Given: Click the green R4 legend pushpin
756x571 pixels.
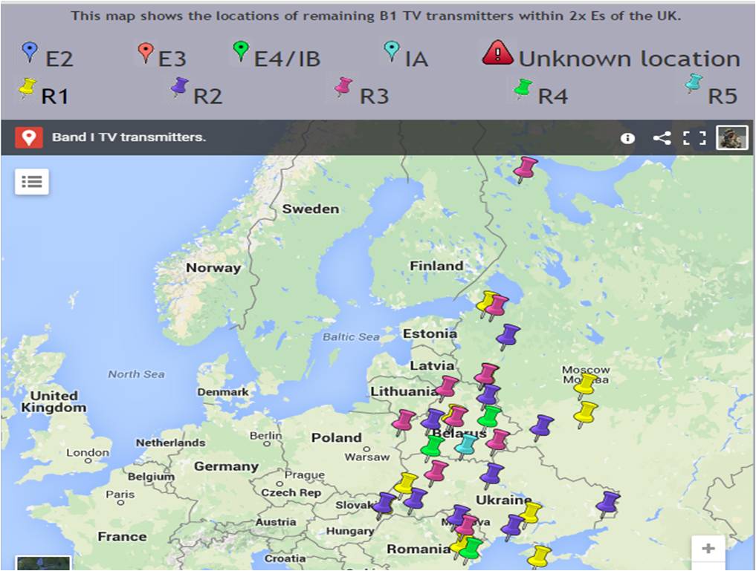Looking at the screenshot, I should click(522, 89).
